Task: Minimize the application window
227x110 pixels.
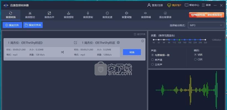Action: point(215,5)
